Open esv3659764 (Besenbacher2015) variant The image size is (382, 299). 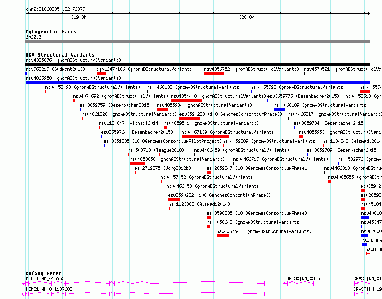tap(137, 132)
